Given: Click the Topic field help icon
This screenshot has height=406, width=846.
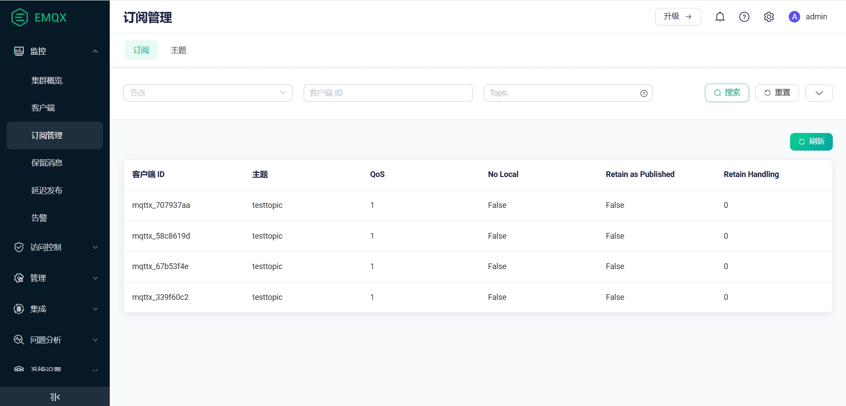Looking at the screenshot, I should (644, 93).
